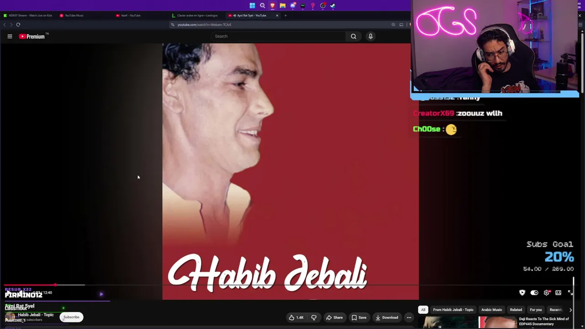Switch to M3KKY Stream Kick tab
Image resolution: width=585 pixels, height=329 pixels.
tap(27, 16)
